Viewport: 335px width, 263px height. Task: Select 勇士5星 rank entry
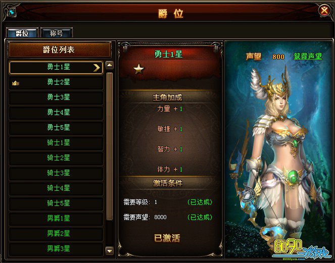[x=56, y=127]
